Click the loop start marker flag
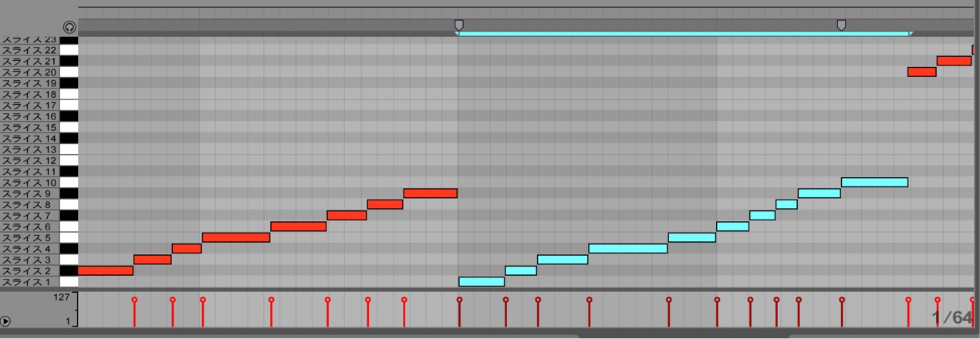The width and height of the screenshot is (980, 339). tap(459, 25)
